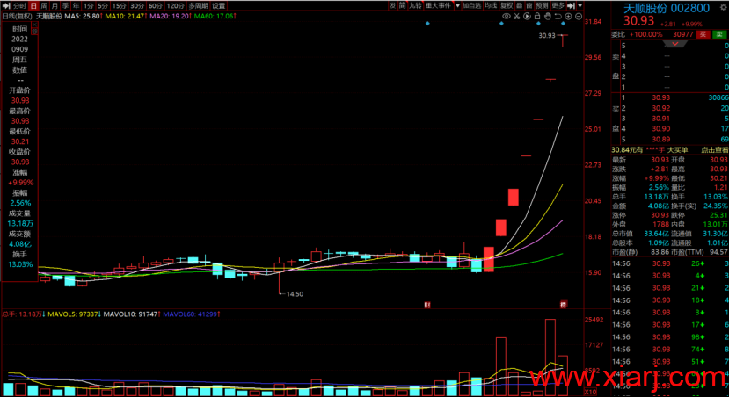This screenshot has height=397, width=729.
Task: Click the green 卖 sell button
Action: (x=719, y=34)
